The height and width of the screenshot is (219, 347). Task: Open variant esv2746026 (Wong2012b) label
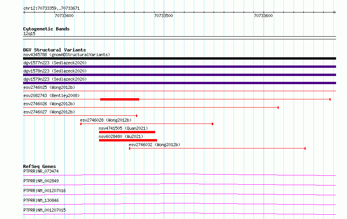(x=49, y=104)
